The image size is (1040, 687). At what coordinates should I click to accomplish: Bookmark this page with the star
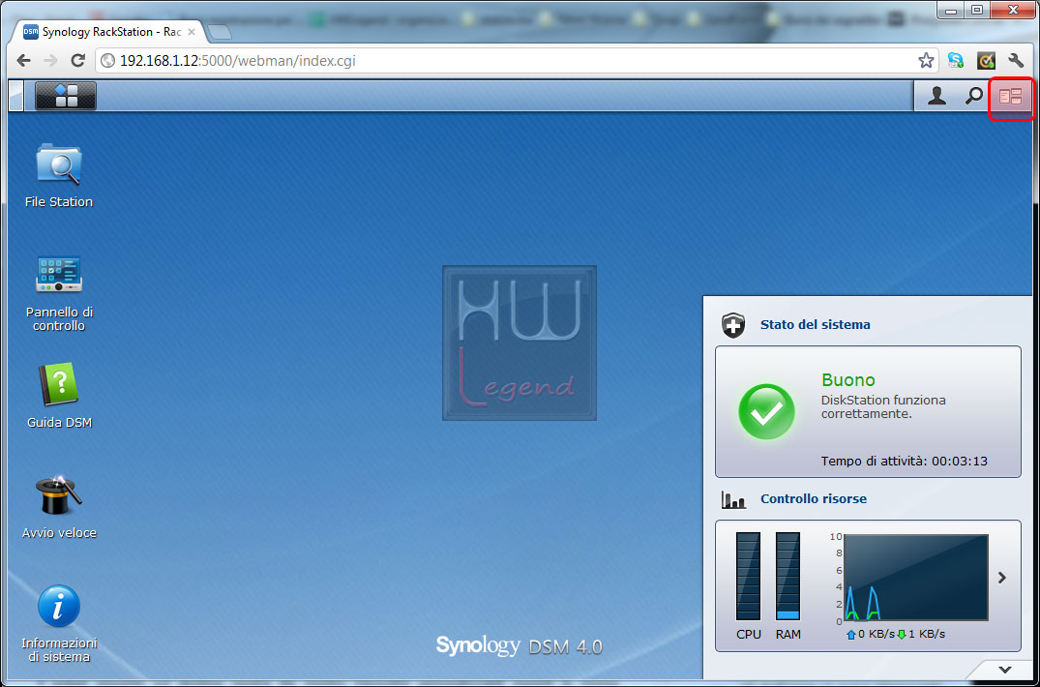point(926,61)
